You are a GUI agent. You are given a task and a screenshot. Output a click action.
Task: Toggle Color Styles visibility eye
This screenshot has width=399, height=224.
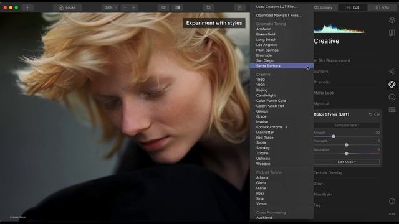pos(377,114)
